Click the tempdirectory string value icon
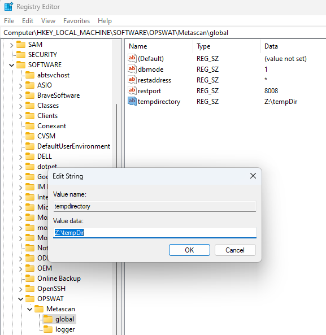326x335 pixels. [x=132, y=101]
